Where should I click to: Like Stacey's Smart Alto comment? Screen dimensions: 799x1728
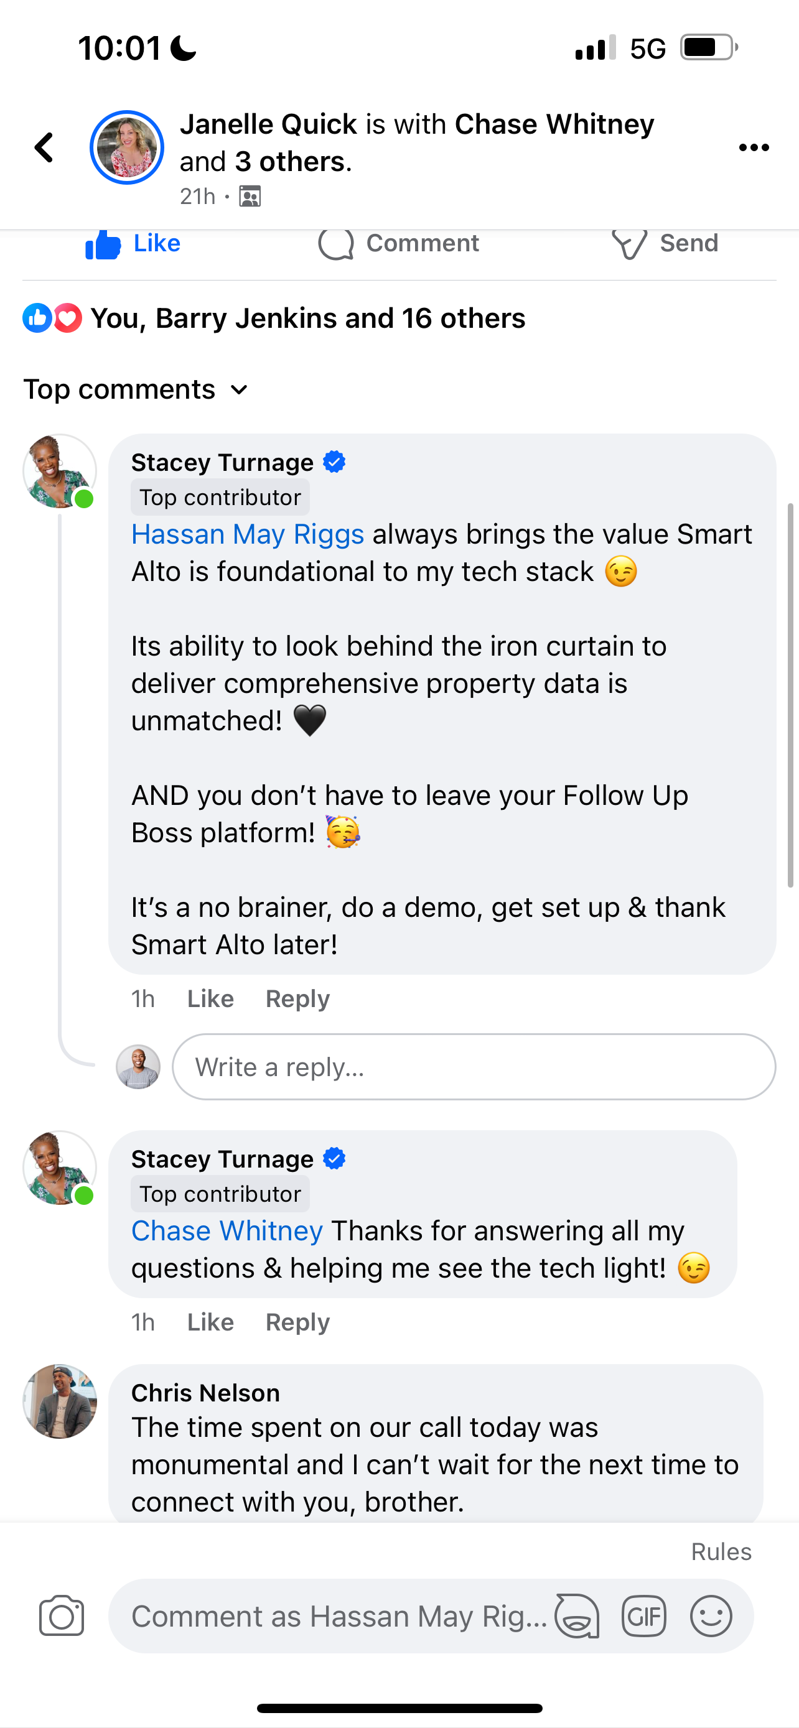click(210, 999)
